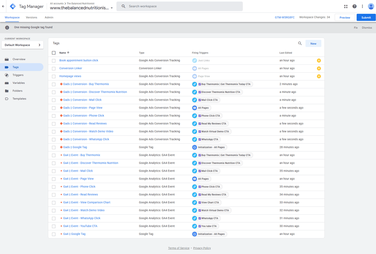Image resolution: width=376 pixels, height=254 pixels.
Task: Click the Workspace Changes: 34 counter
Action: point(314,17)
